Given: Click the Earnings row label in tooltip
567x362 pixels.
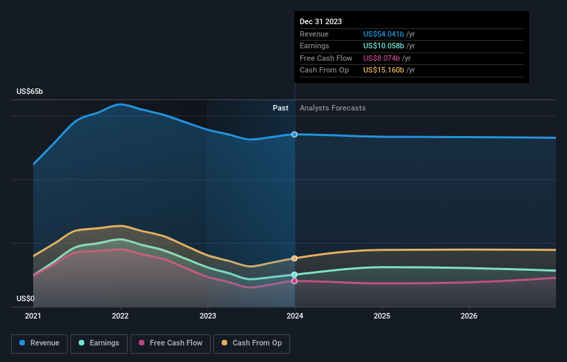Looking at the screenshot, I should coord(314,46).
